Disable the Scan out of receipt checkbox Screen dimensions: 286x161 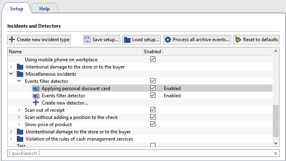[x=153, y=110]
